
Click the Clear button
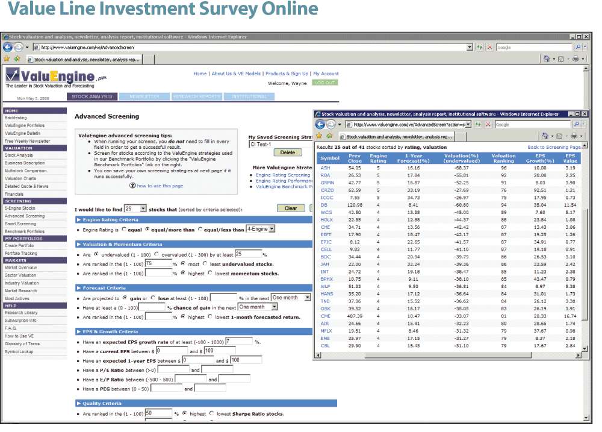pos(291,208)
